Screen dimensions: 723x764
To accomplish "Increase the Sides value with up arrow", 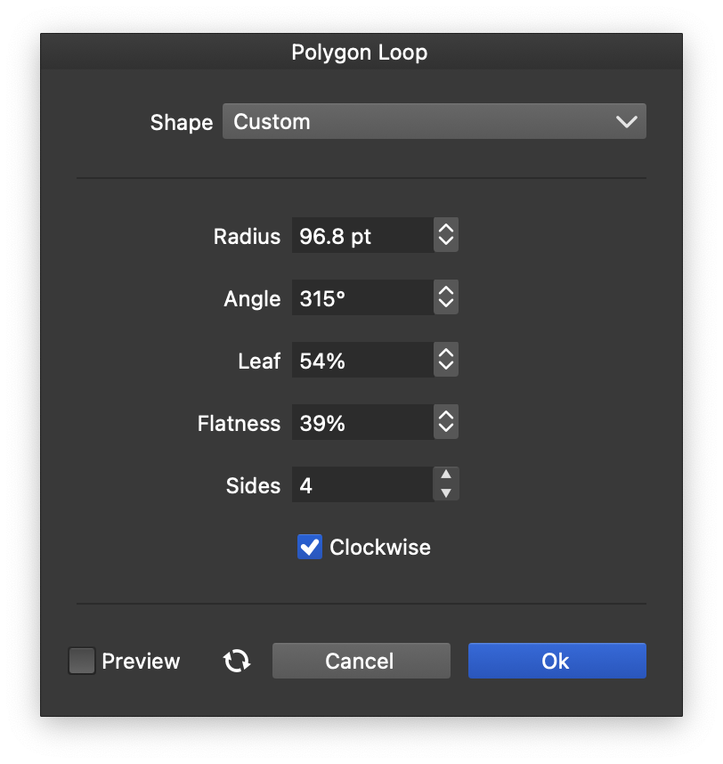I will [x=446, y=476].
